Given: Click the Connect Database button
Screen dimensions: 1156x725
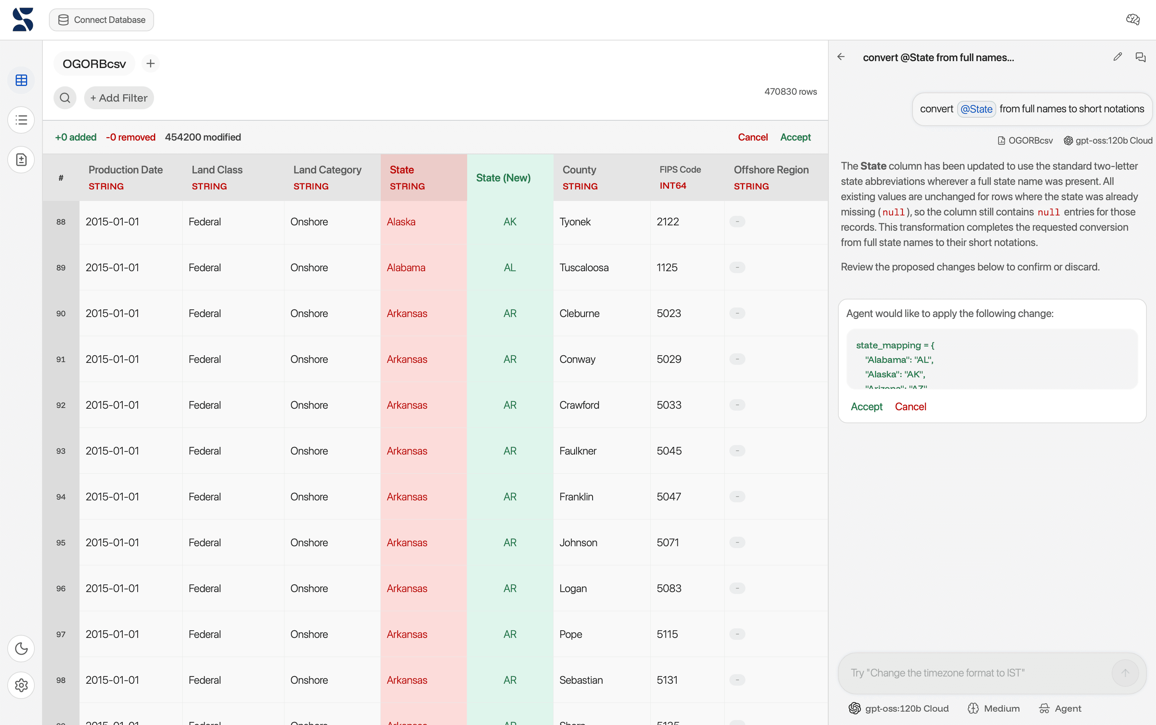Looking at the screenshot, I should point(101,19).
